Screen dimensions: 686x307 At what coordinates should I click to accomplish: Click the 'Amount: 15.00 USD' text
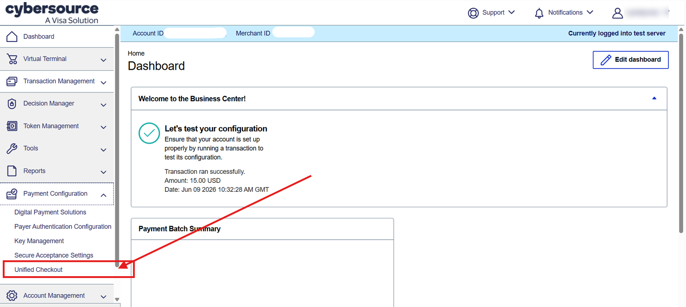(193, 181)
